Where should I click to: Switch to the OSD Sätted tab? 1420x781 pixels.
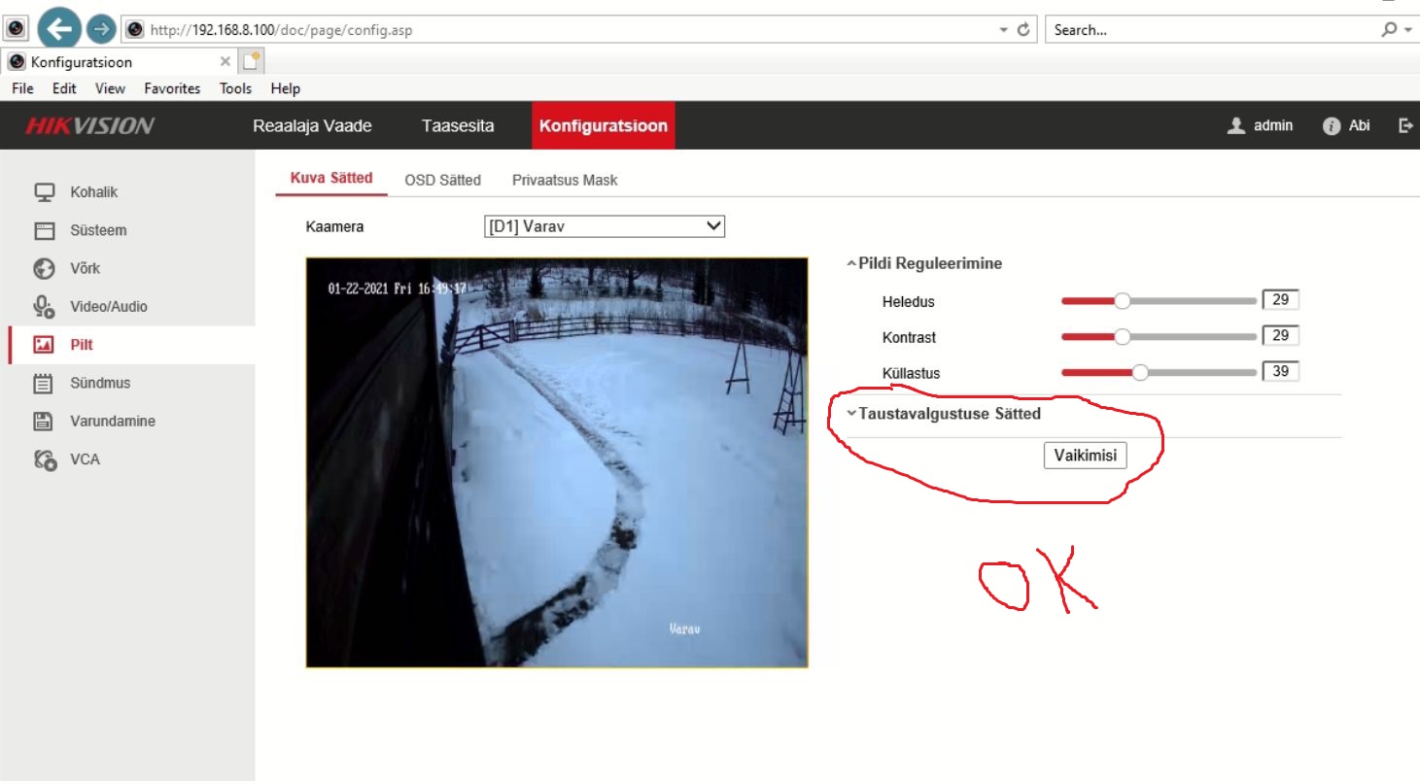[x=442, y=180]
